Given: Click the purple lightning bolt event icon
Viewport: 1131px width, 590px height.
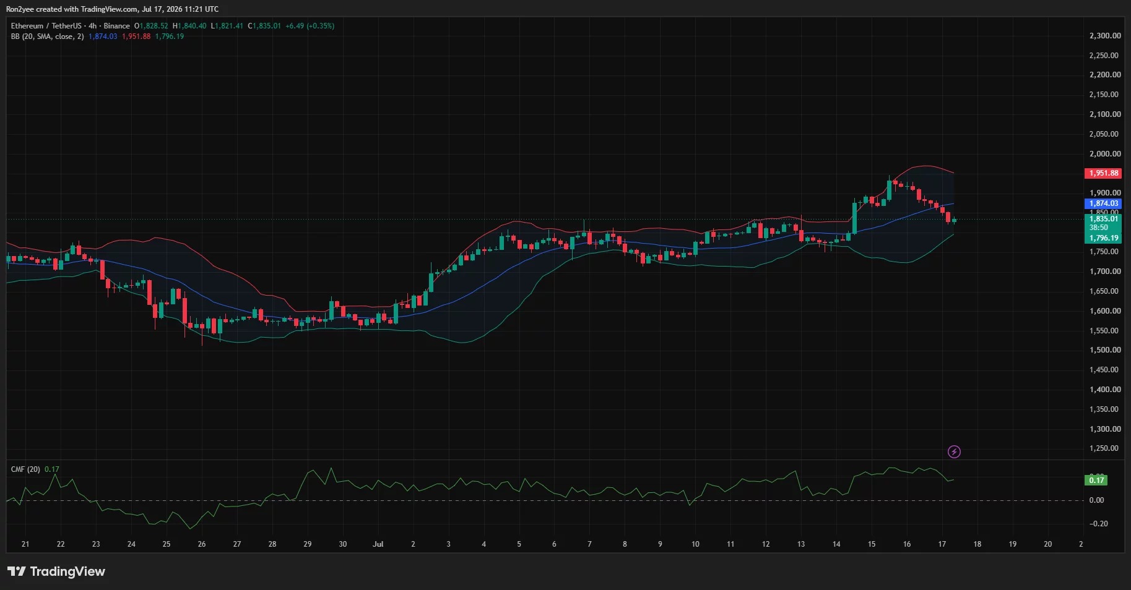Looking at the screenshot, I should point(954,452).
